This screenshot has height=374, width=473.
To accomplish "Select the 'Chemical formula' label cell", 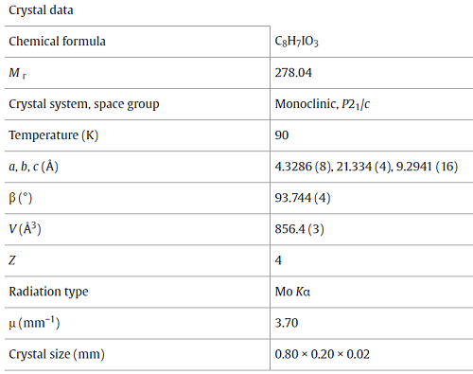I will tap(57, 42).
